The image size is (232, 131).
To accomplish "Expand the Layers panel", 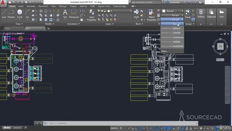I will point(109,24).
